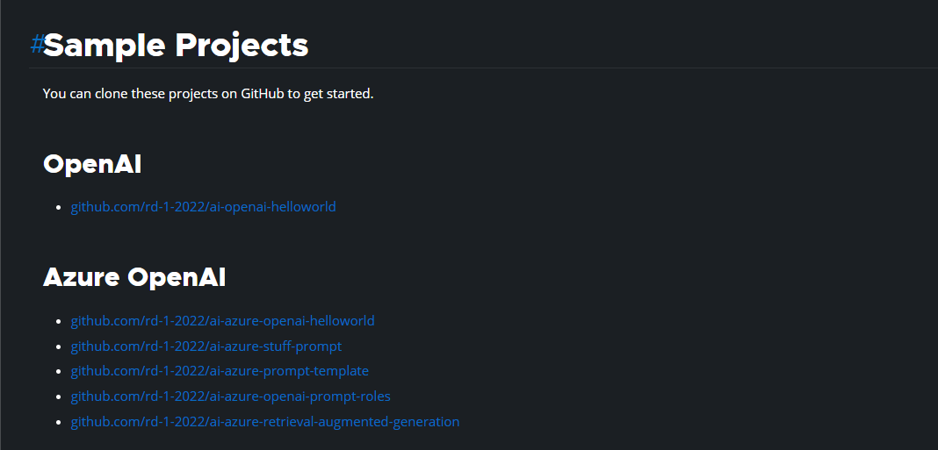938x450 pixels.
Task: Open the ai-openai-helloworld GitHub link
Action: (203, 207)
